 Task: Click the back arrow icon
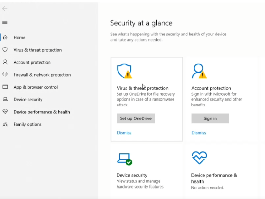(5, 9)
